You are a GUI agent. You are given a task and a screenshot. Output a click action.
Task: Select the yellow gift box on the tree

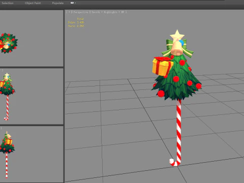(x=162, y=67)
